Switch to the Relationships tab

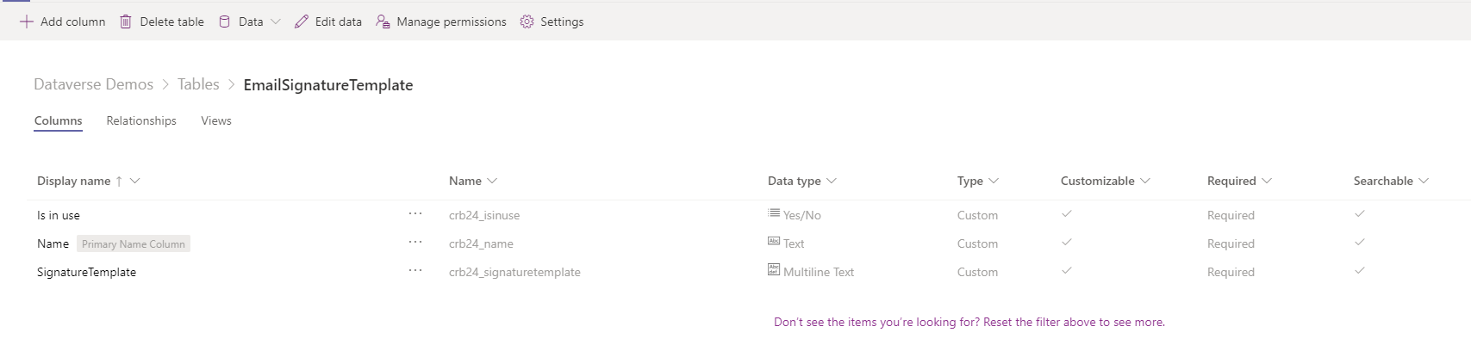141,120
